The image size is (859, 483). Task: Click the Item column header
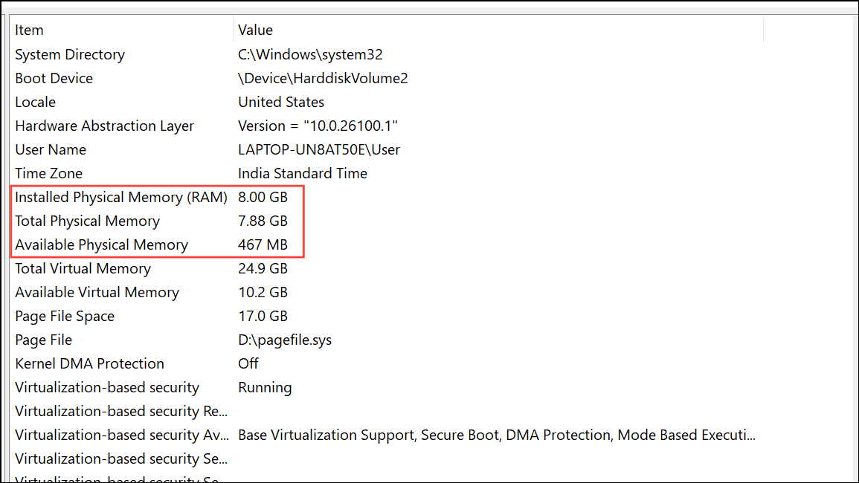pos(122,30)
